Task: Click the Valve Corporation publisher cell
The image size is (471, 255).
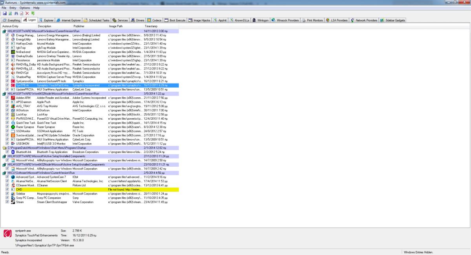Action: coord(83,202)
